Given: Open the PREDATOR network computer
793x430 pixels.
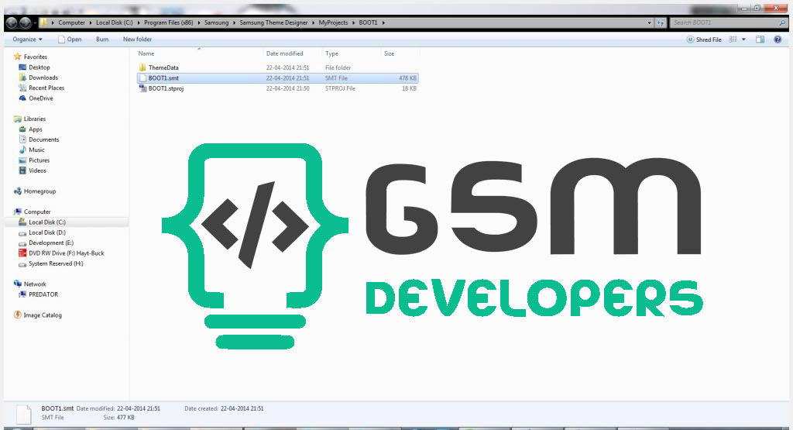Looking at the screenshot, I should click(x=43, y=294).
